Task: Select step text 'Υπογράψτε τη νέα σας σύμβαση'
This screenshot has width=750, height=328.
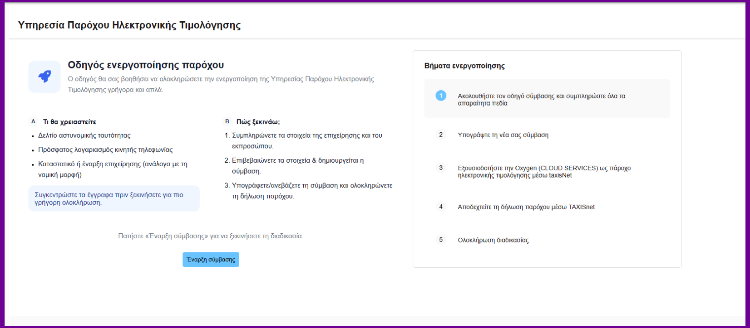Action: tap(503, 135)
